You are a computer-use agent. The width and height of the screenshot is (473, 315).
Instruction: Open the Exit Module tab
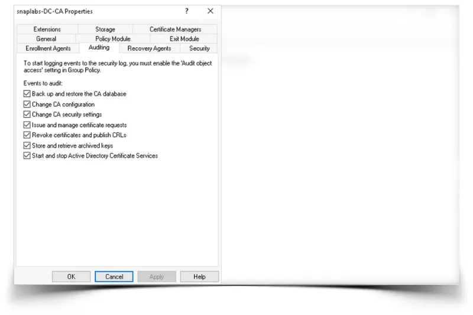[x=184, y=38]
